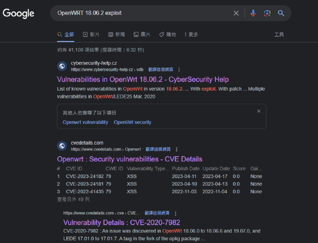Image resolution: width=318 pixels, height=243 pixels.
Task: Open Openwrt Security vulnerabilities CVE Details result
Action: (x=130, y=159)
